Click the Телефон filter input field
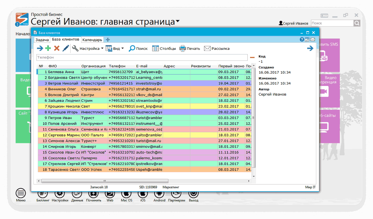 [142, 57]
